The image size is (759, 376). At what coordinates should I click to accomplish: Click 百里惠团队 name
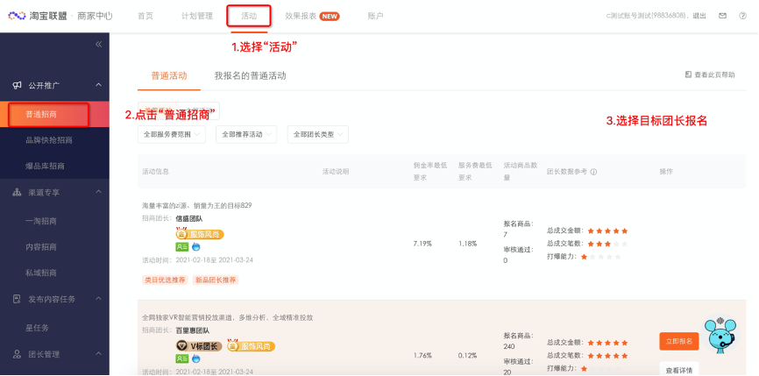pos(193,330)
